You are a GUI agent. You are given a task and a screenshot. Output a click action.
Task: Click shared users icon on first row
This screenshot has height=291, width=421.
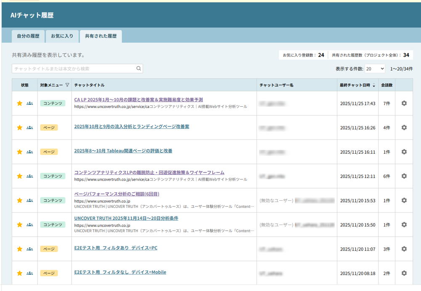coord(29,103)
